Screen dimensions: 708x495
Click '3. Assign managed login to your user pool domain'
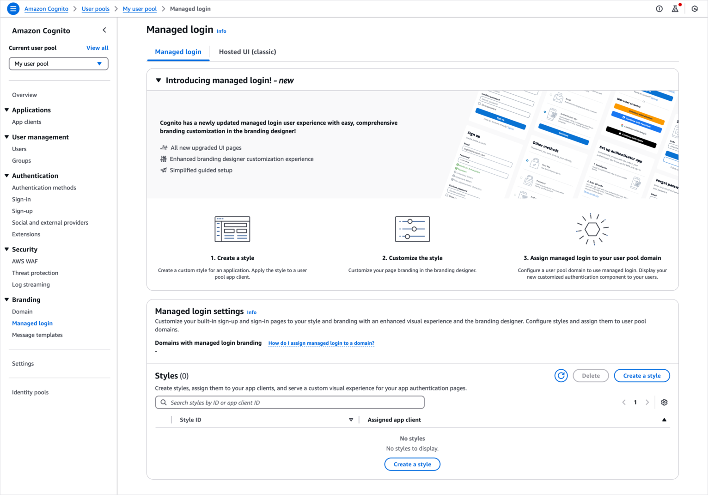pos(592,258)
